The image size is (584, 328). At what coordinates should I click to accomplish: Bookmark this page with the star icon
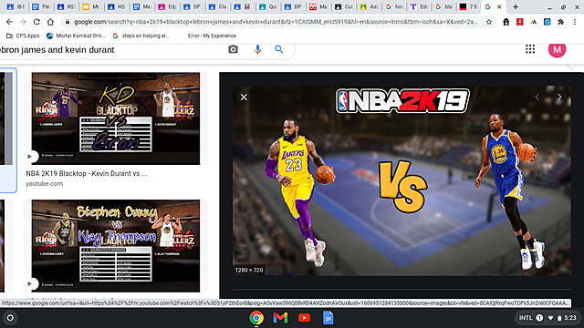click(x=489, y=22)
